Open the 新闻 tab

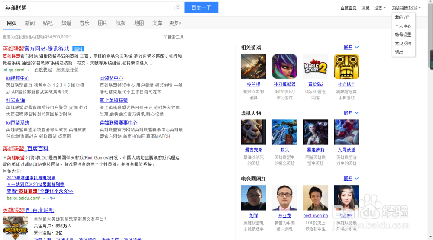click(30, 23)
